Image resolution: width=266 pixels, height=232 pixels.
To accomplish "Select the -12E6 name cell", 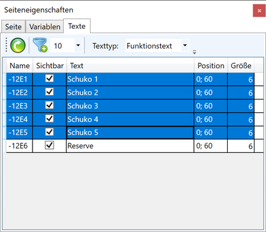I will 19,146.
